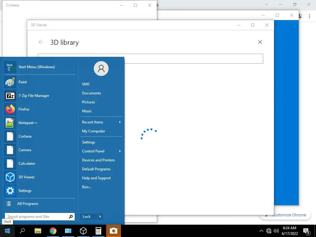Click the volume speaker tray icon

click(276, 231)
